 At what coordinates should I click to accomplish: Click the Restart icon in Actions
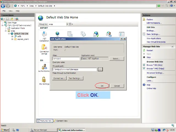pyautogui.click(x=144, y=51)
